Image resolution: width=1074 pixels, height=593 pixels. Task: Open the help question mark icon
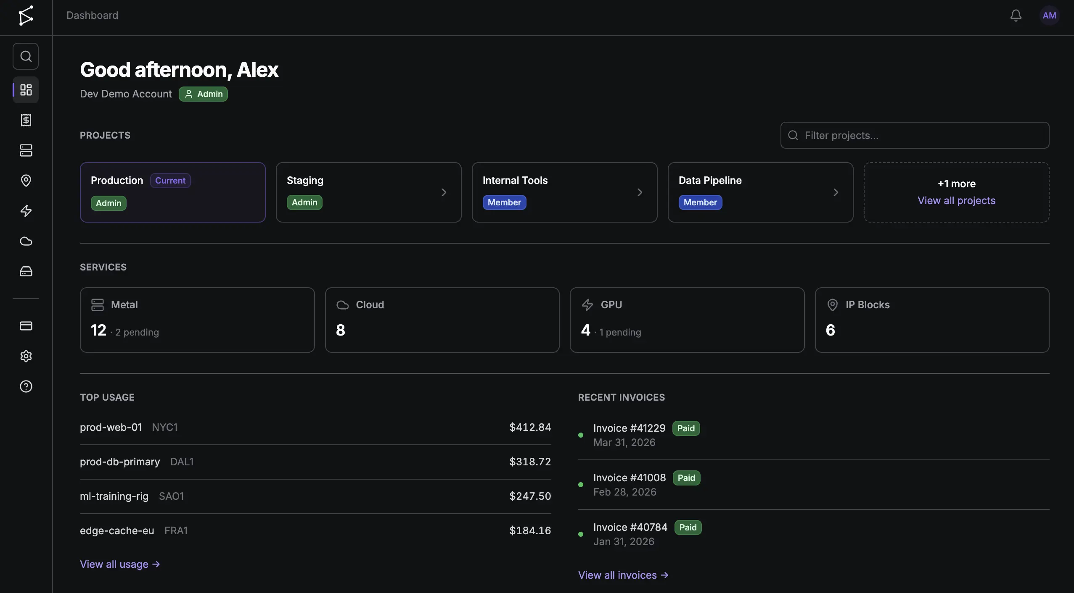point(26,386)
